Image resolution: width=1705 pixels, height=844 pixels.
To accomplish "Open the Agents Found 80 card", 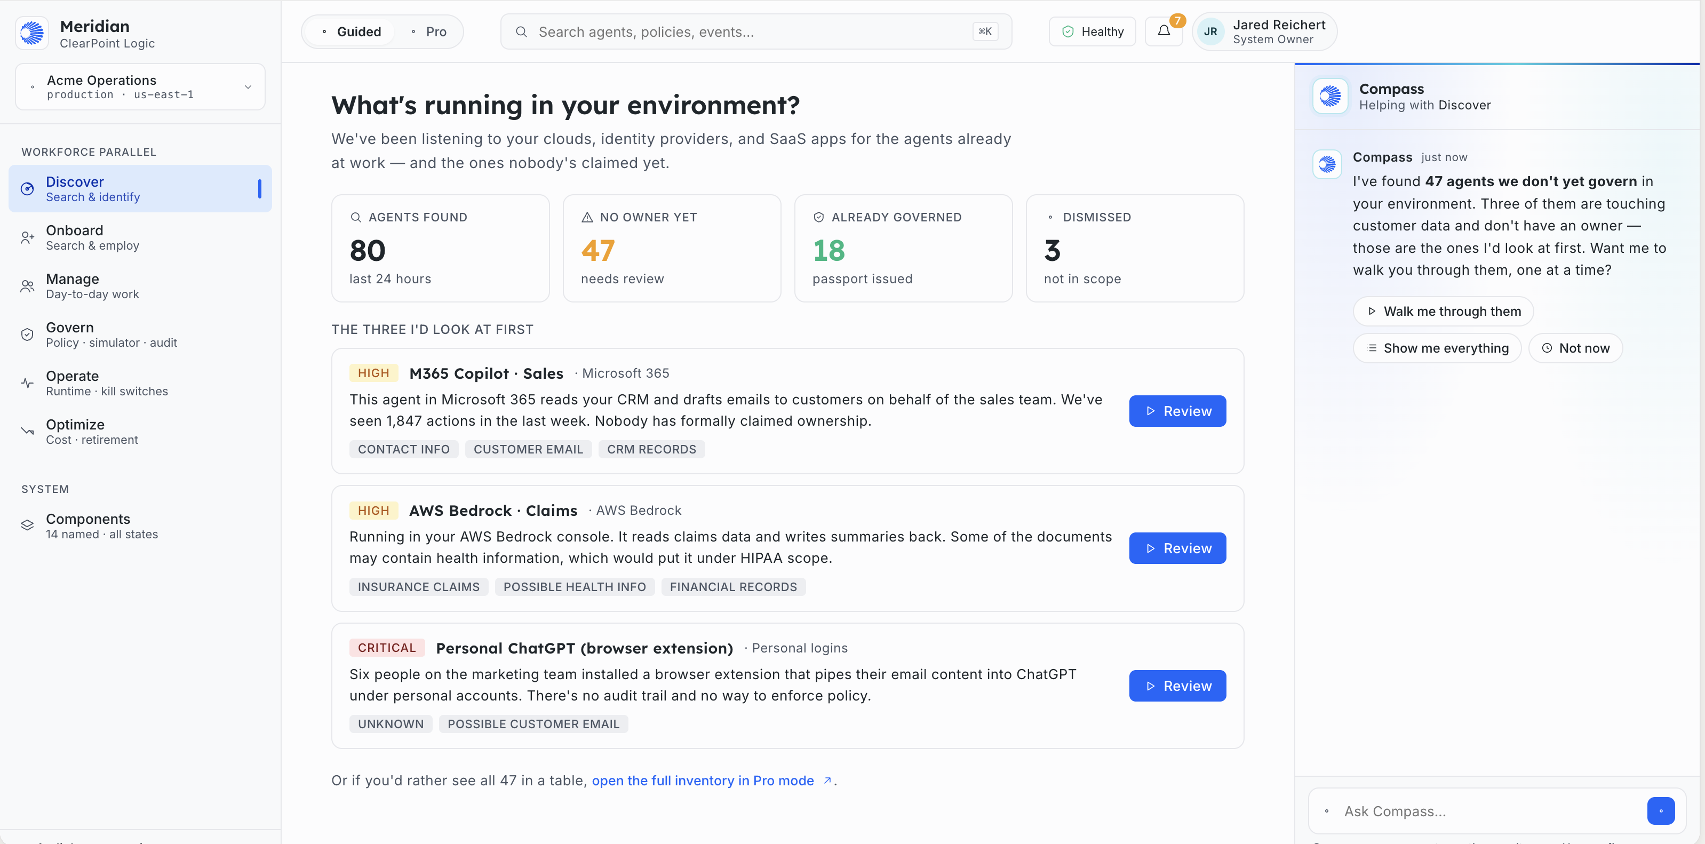I will point(440,248).
